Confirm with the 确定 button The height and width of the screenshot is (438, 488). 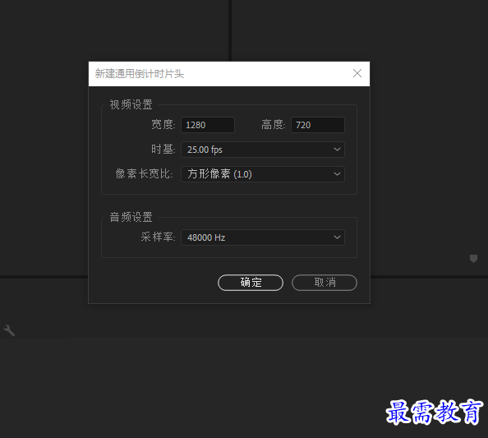(x=251, y=283)
